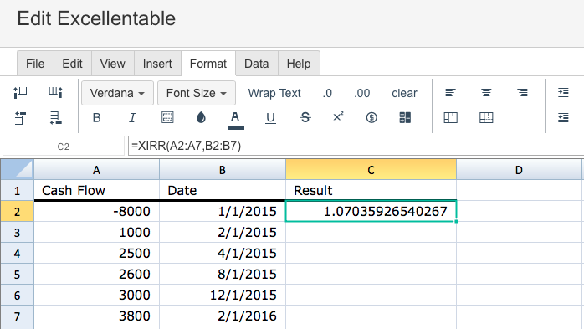
Task: Align text right icon
Action: coord(522,92)
